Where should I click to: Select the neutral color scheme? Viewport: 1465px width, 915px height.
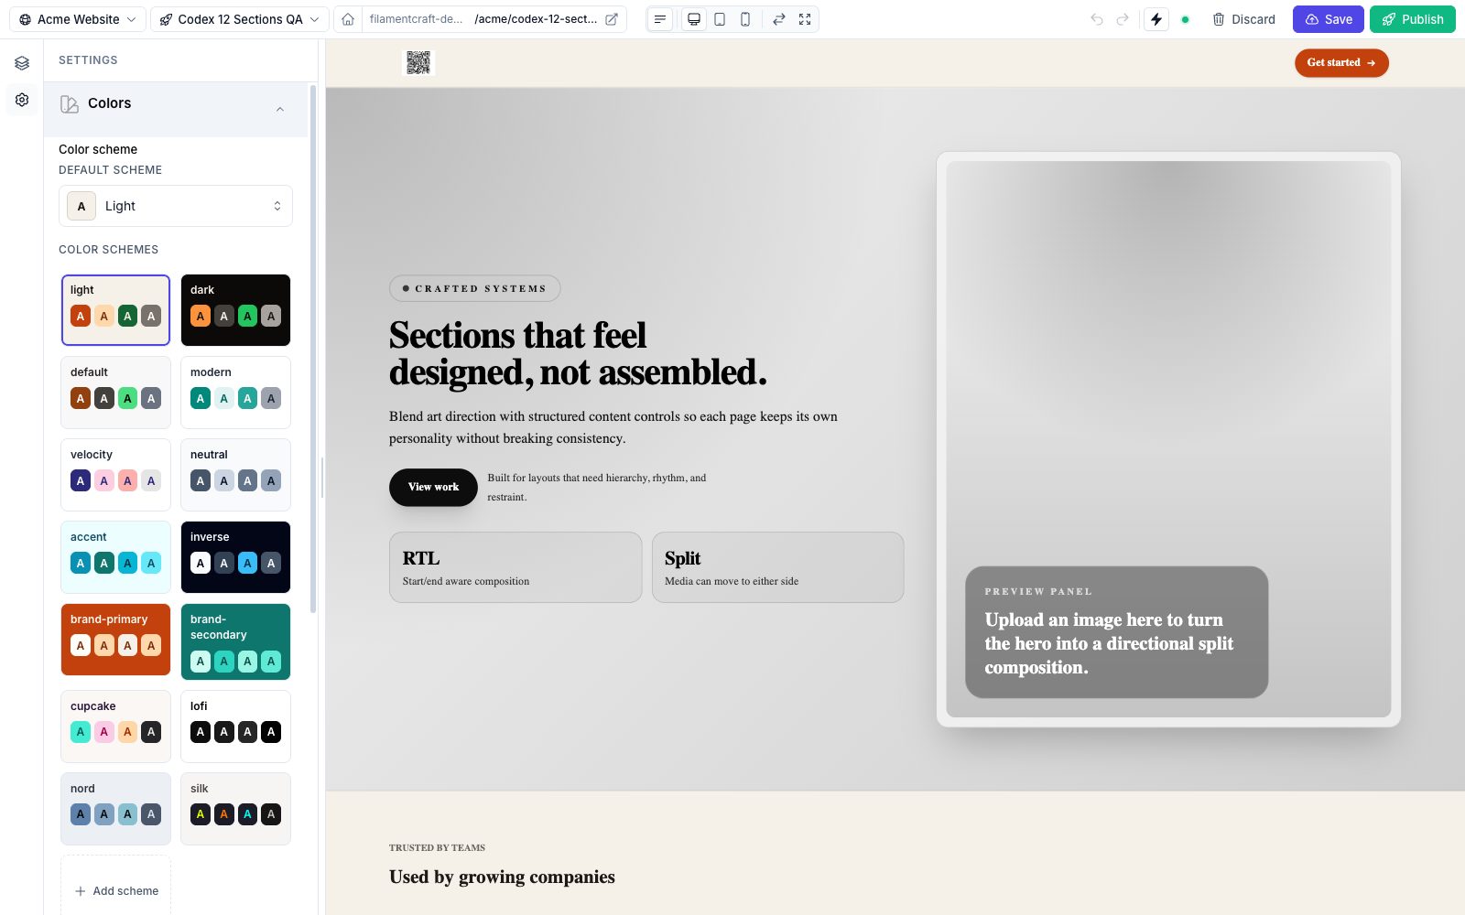(x=235, y=475)
